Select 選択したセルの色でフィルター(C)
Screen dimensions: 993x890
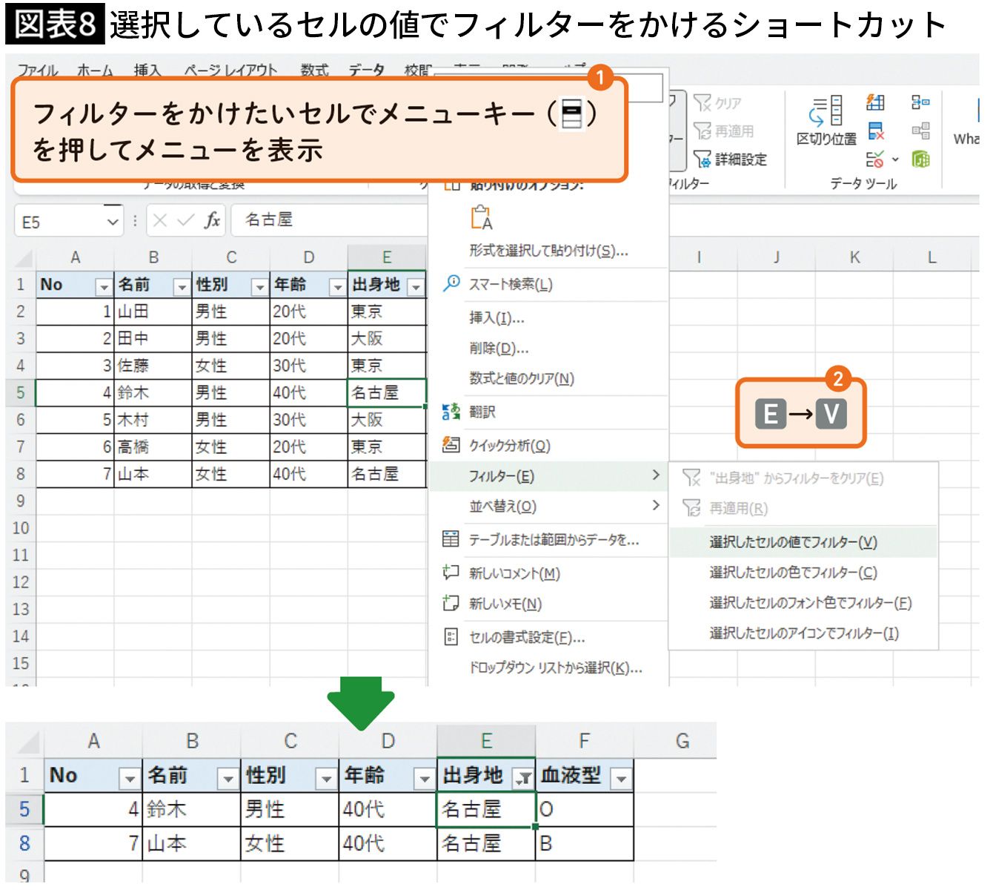point(793,573)
